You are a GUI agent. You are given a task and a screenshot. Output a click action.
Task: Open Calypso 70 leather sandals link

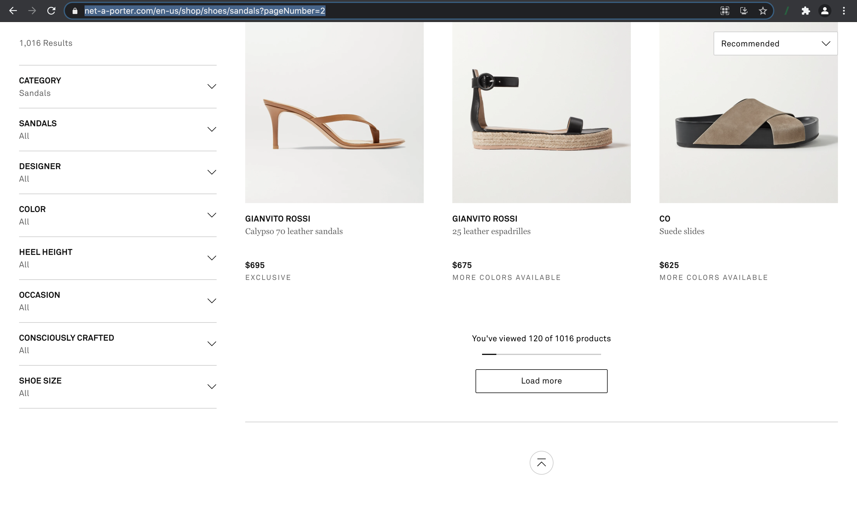(x=293, y=231)
